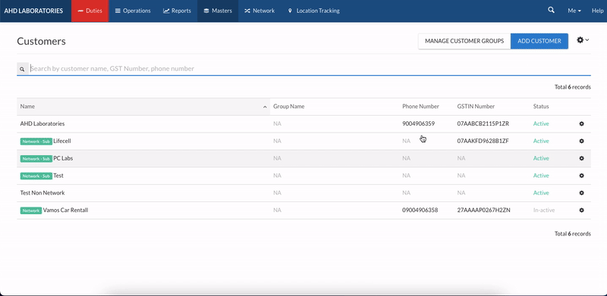This screenshot has width=607, height=296.
Task: Focus the customer search input field
Action: point(310,69)
